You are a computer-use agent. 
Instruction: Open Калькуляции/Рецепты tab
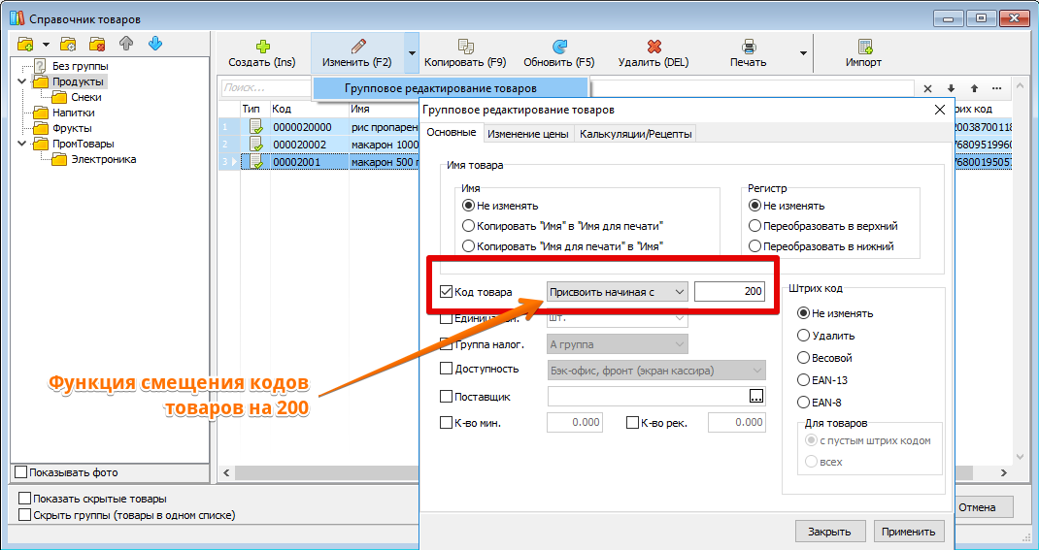(x=635, y=134)
